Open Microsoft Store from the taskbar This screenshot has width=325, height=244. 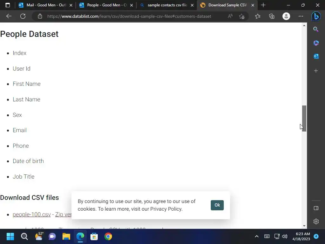tap(94, 236)
